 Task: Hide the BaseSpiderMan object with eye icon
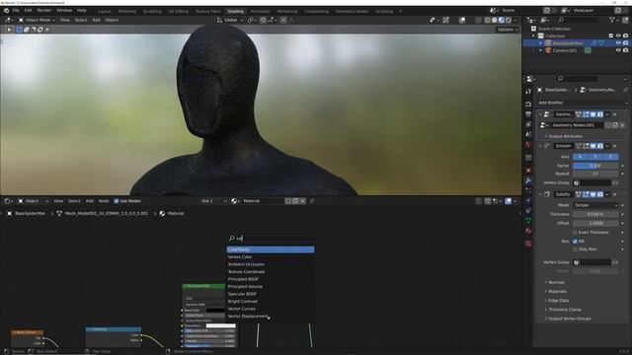(618, 43)
